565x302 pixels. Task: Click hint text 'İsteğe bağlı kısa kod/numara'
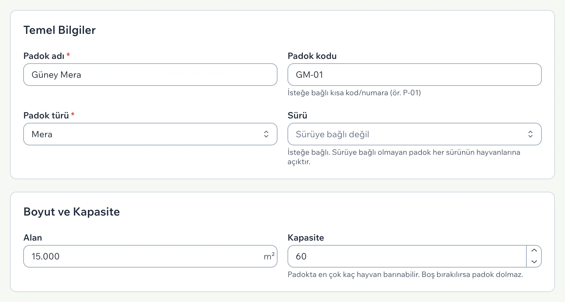point(338,93)
